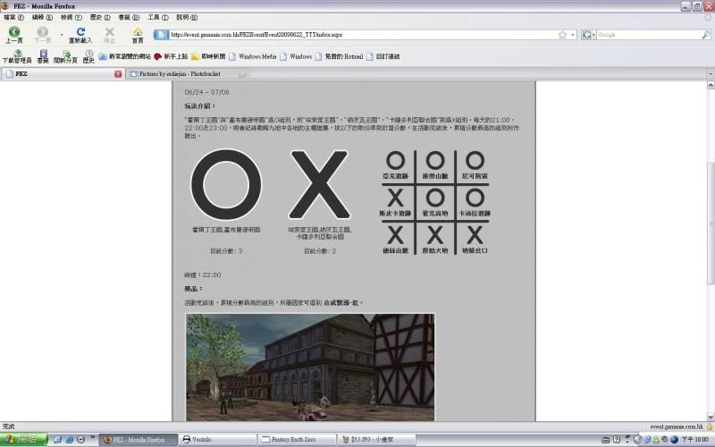This screenshot has width=715, height=447.
Task: Click the Back navigation arrow button
Action: coord(14,32)
